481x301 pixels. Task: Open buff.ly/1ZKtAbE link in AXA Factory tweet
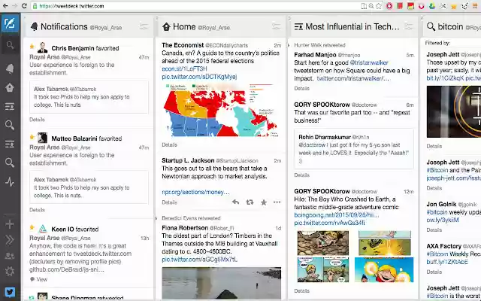tap(447, 262)
